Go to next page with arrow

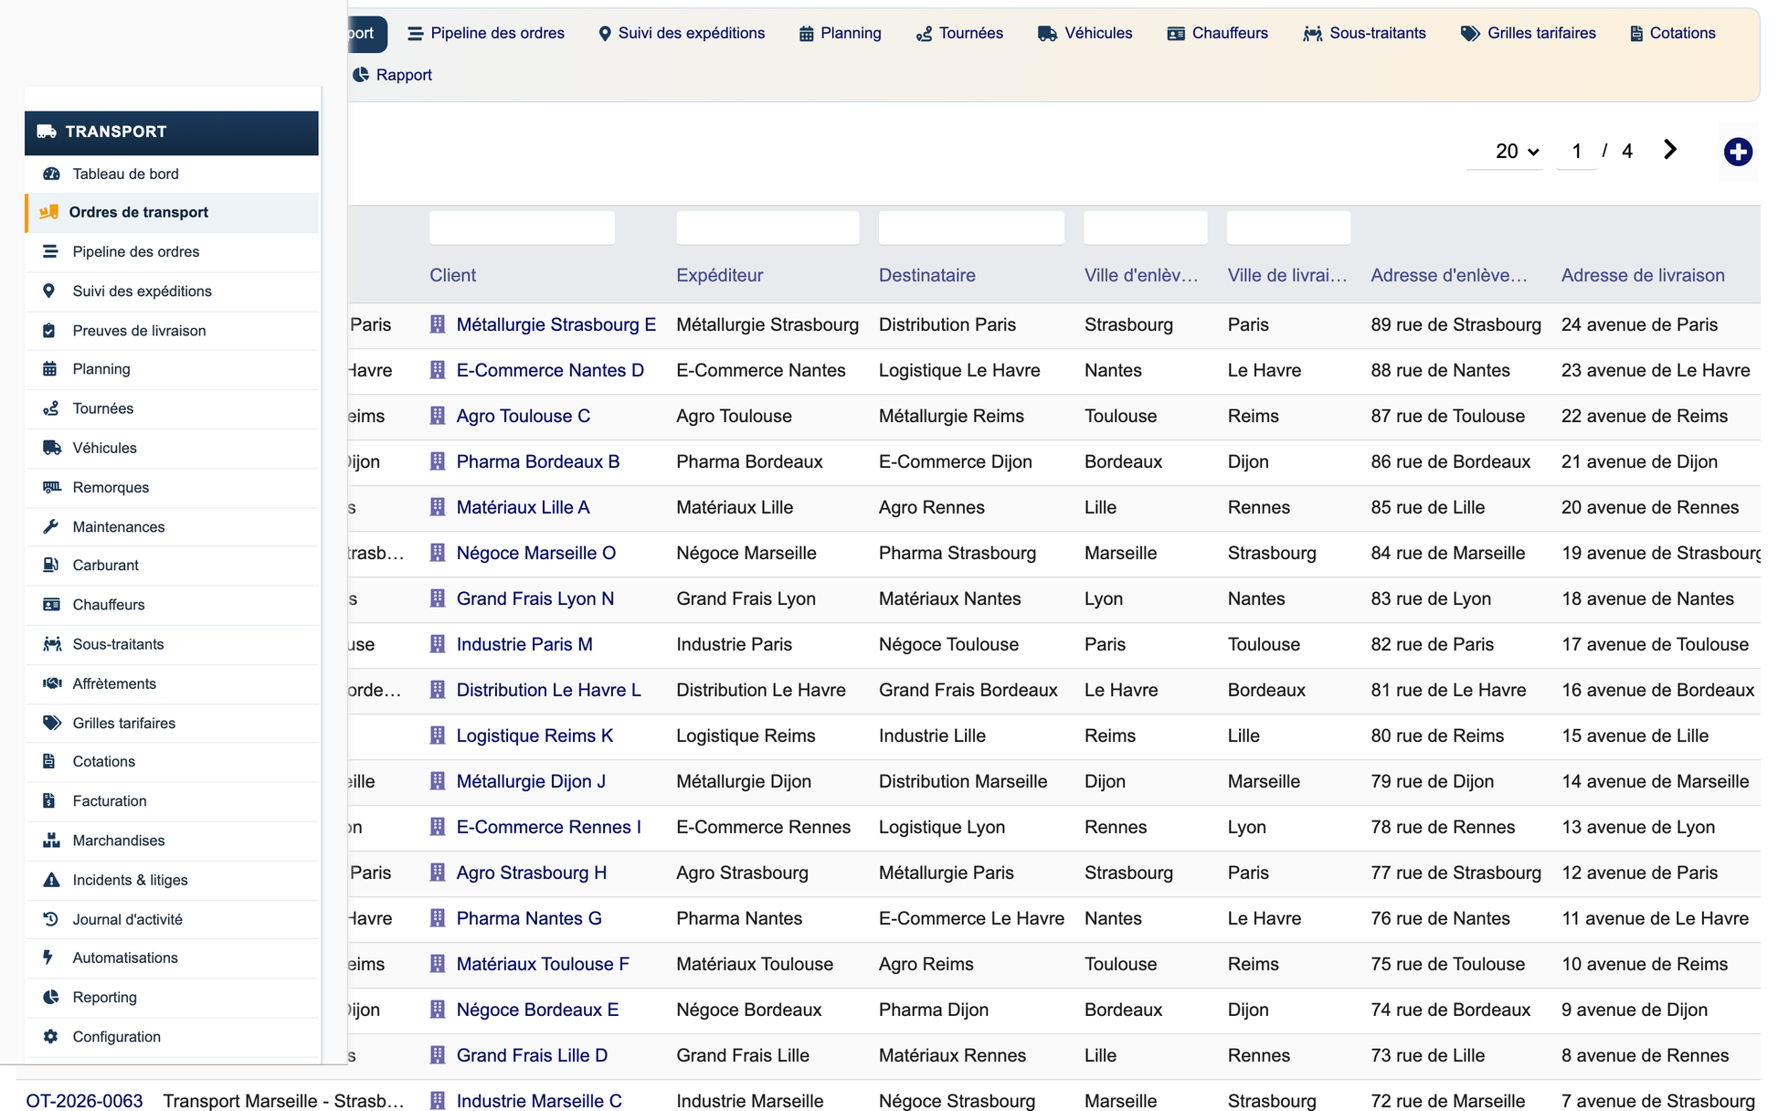click(x=1670, y=150)
